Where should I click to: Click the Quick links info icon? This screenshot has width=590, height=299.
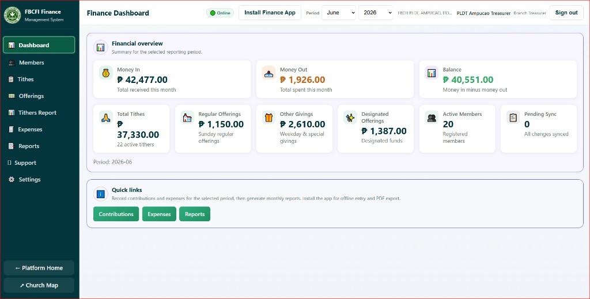coord(100,194)
